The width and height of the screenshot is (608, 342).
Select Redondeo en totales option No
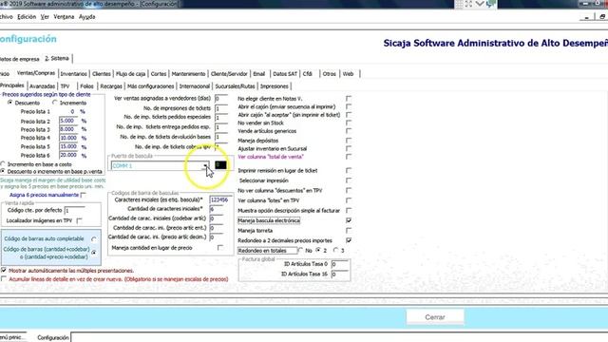[300, 251]
